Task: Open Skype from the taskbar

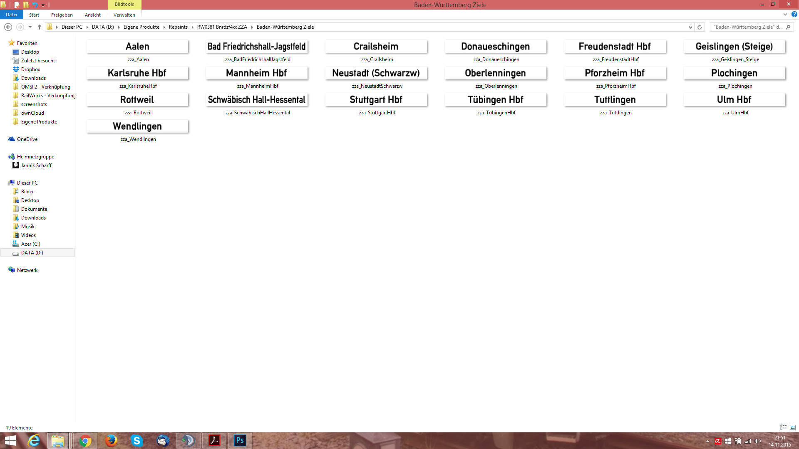Action: pyautogui.click(x=137, y=440)
